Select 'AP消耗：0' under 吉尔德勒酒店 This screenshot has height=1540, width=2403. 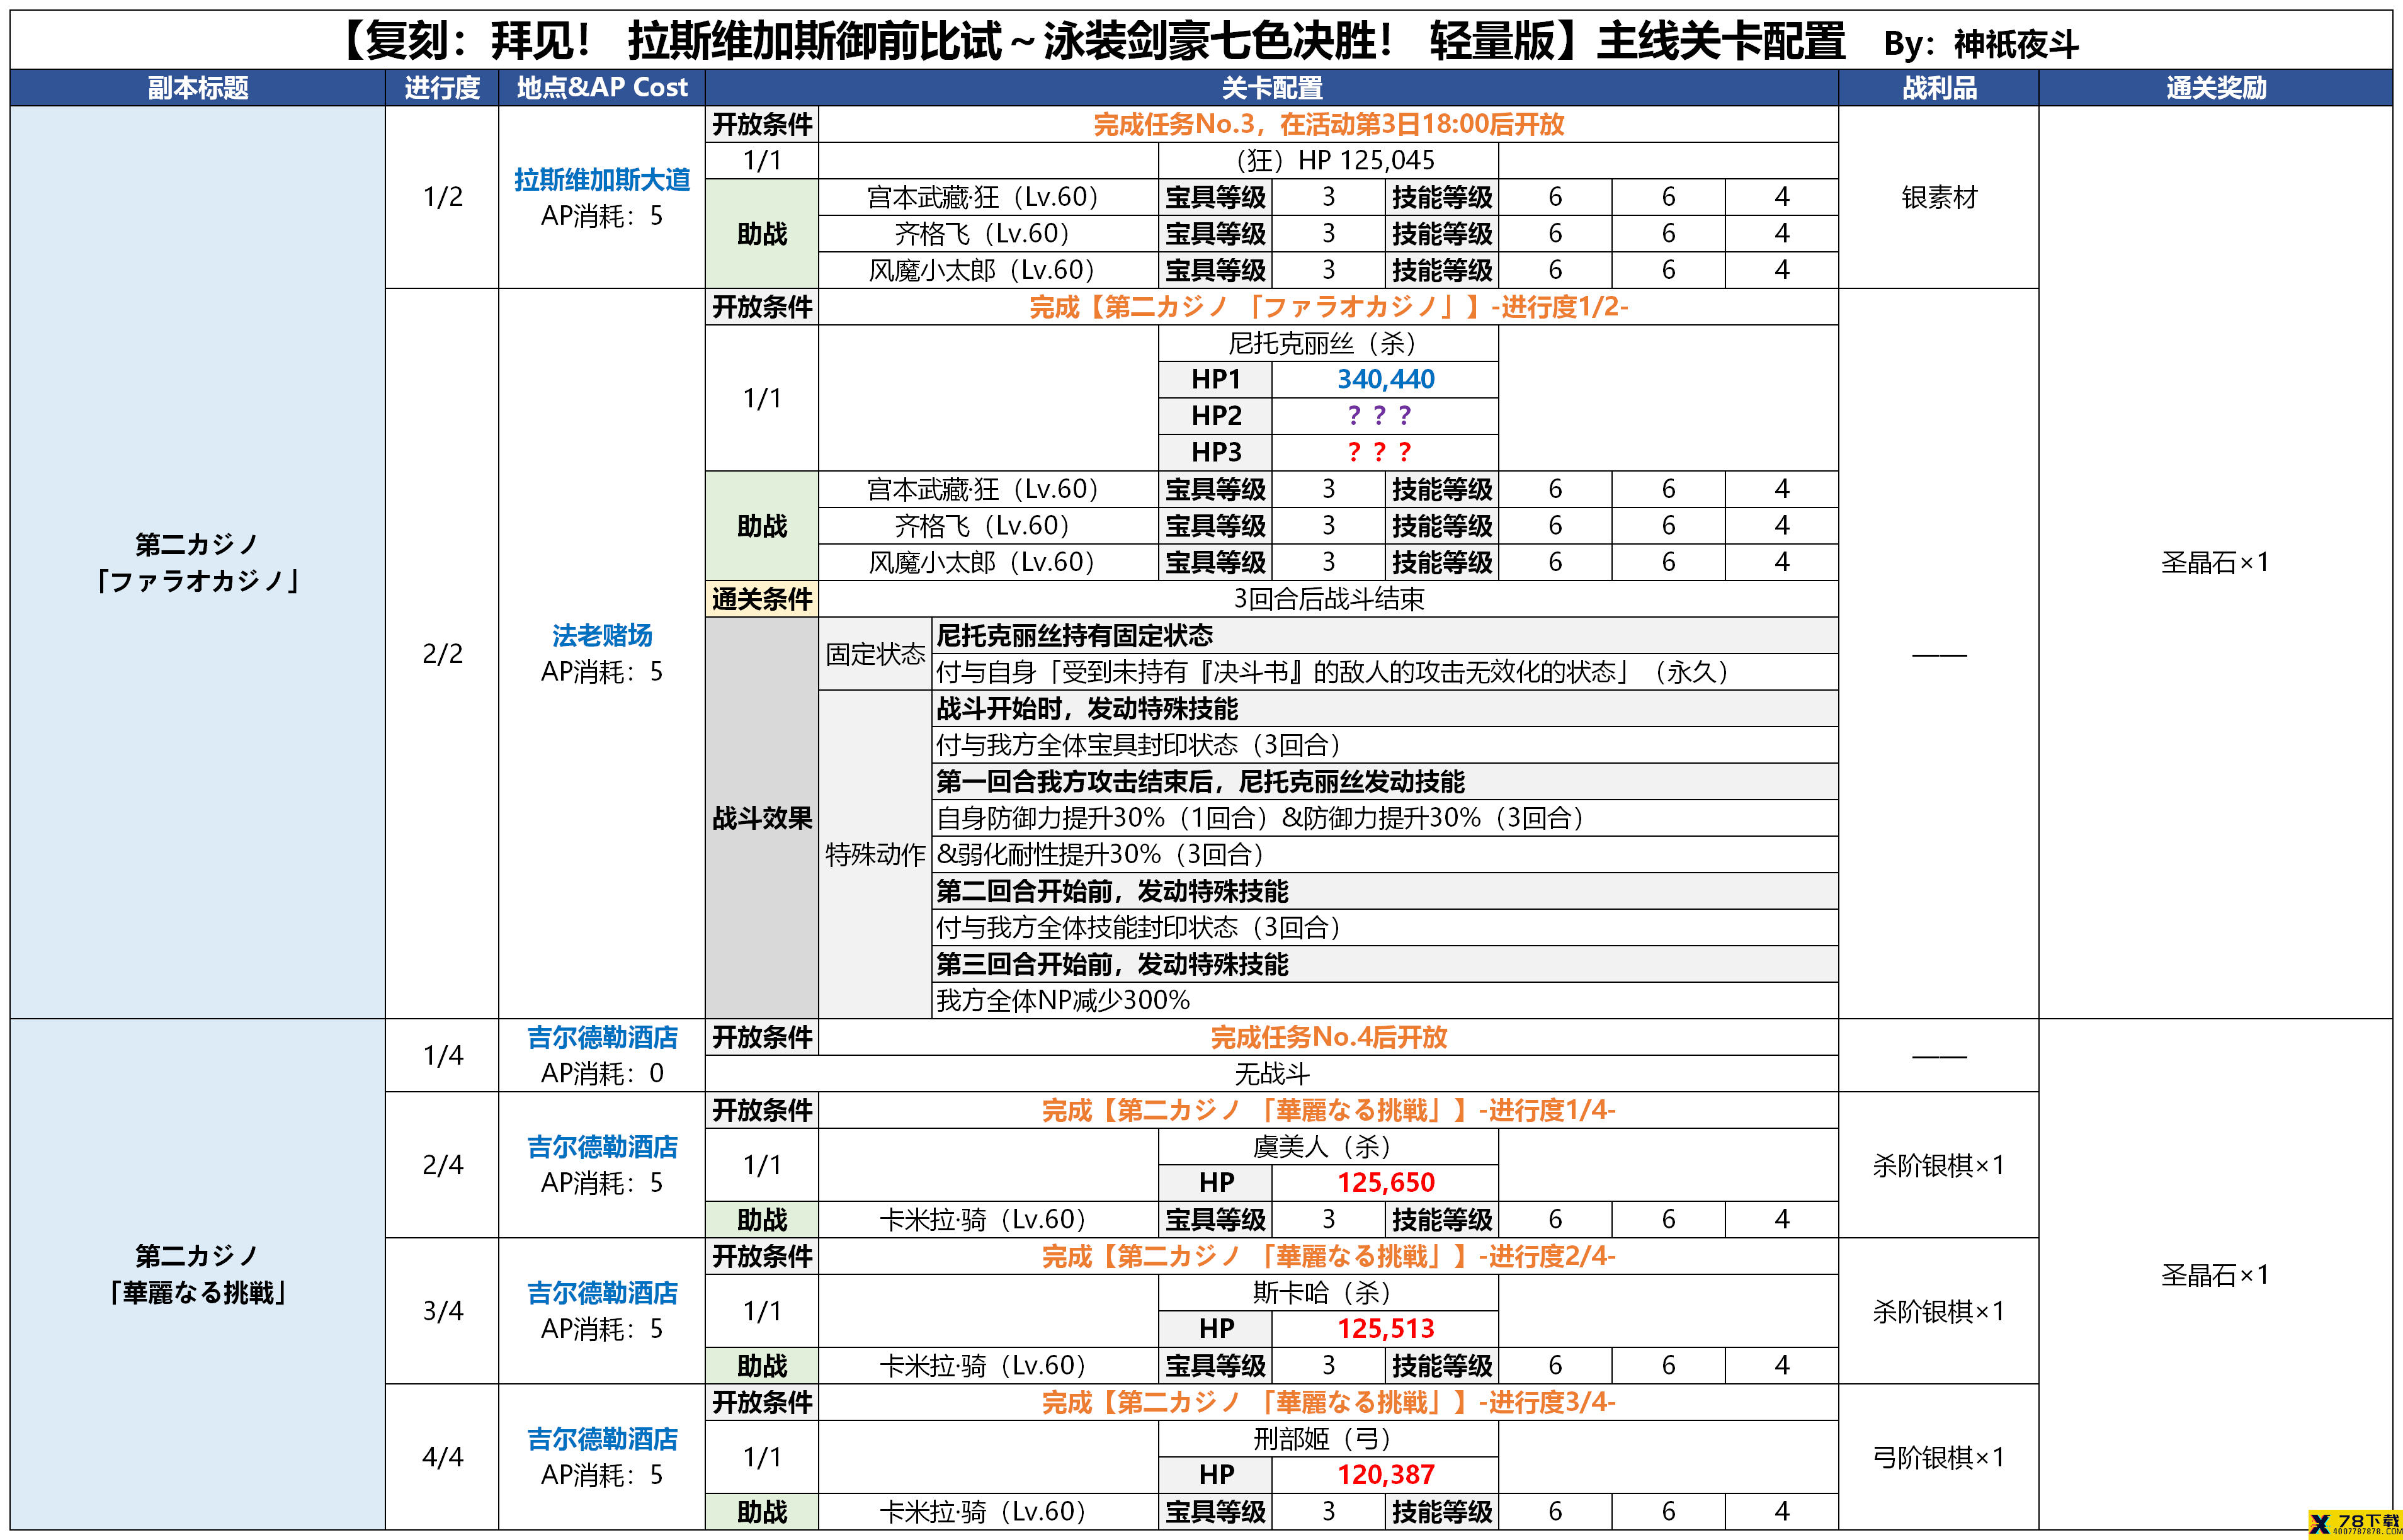point(602,1073)
